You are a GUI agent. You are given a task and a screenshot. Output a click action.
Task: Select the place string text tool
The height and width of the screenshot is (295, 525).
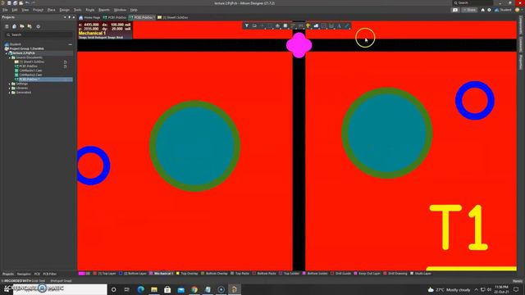click(339, 25)
